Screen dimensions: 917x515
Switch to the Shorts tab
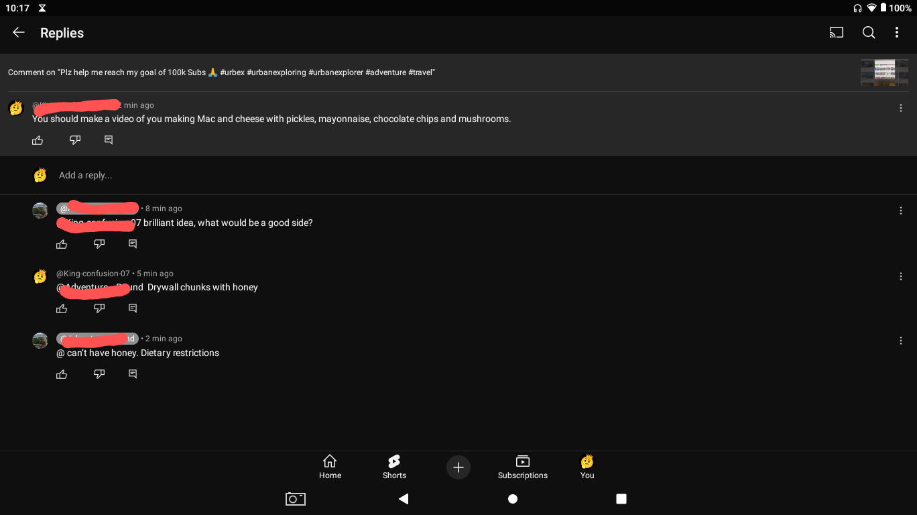point(394,467)
